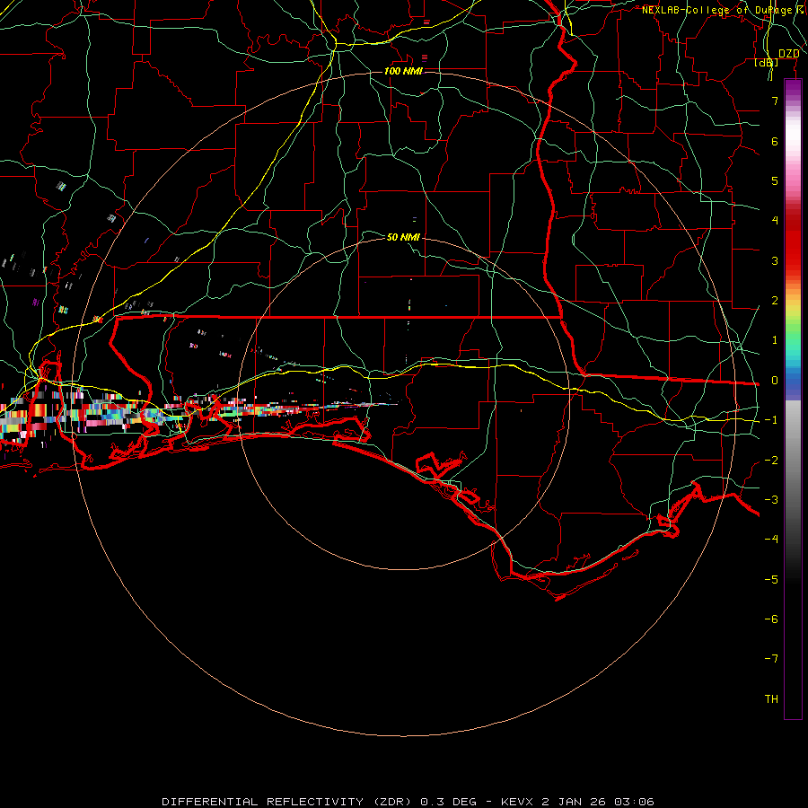This screenshot has width=808, height=808.
Task: Click 'DIFFERENTIAL REFLECTIVITY (ZDR)' in the bottom caption
Action: tap(288, 802)
